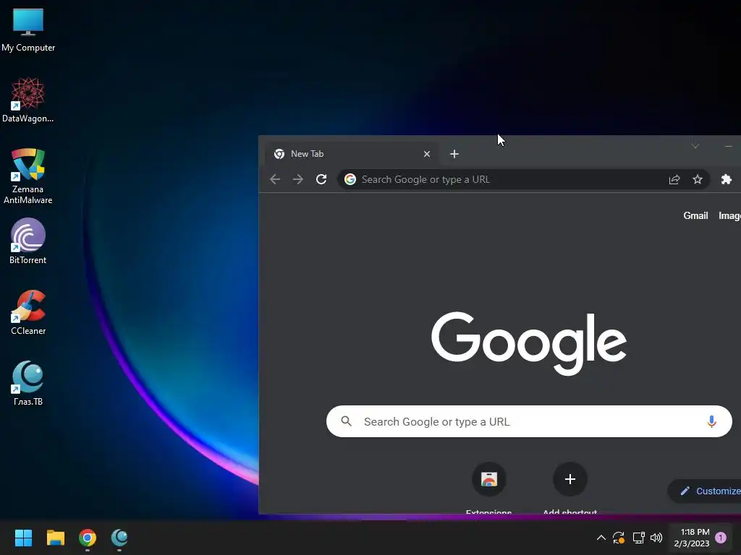Screen dimensions: 741x555
Task: Select the Глаз.ТВ desktop shortcut
Action: point(28,383)
